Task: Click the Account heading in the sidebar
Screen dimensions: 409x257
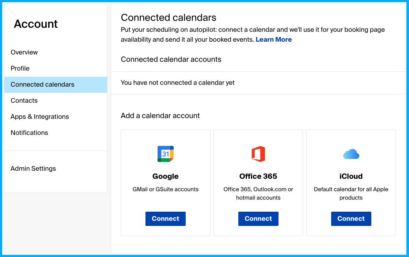Action: pyautogui.click(x=36, y=24)
